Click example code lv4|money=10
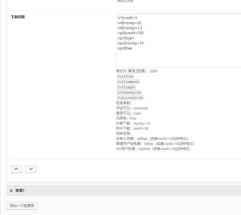The height and width of the screenshot is (215, 241). point(129,93)
